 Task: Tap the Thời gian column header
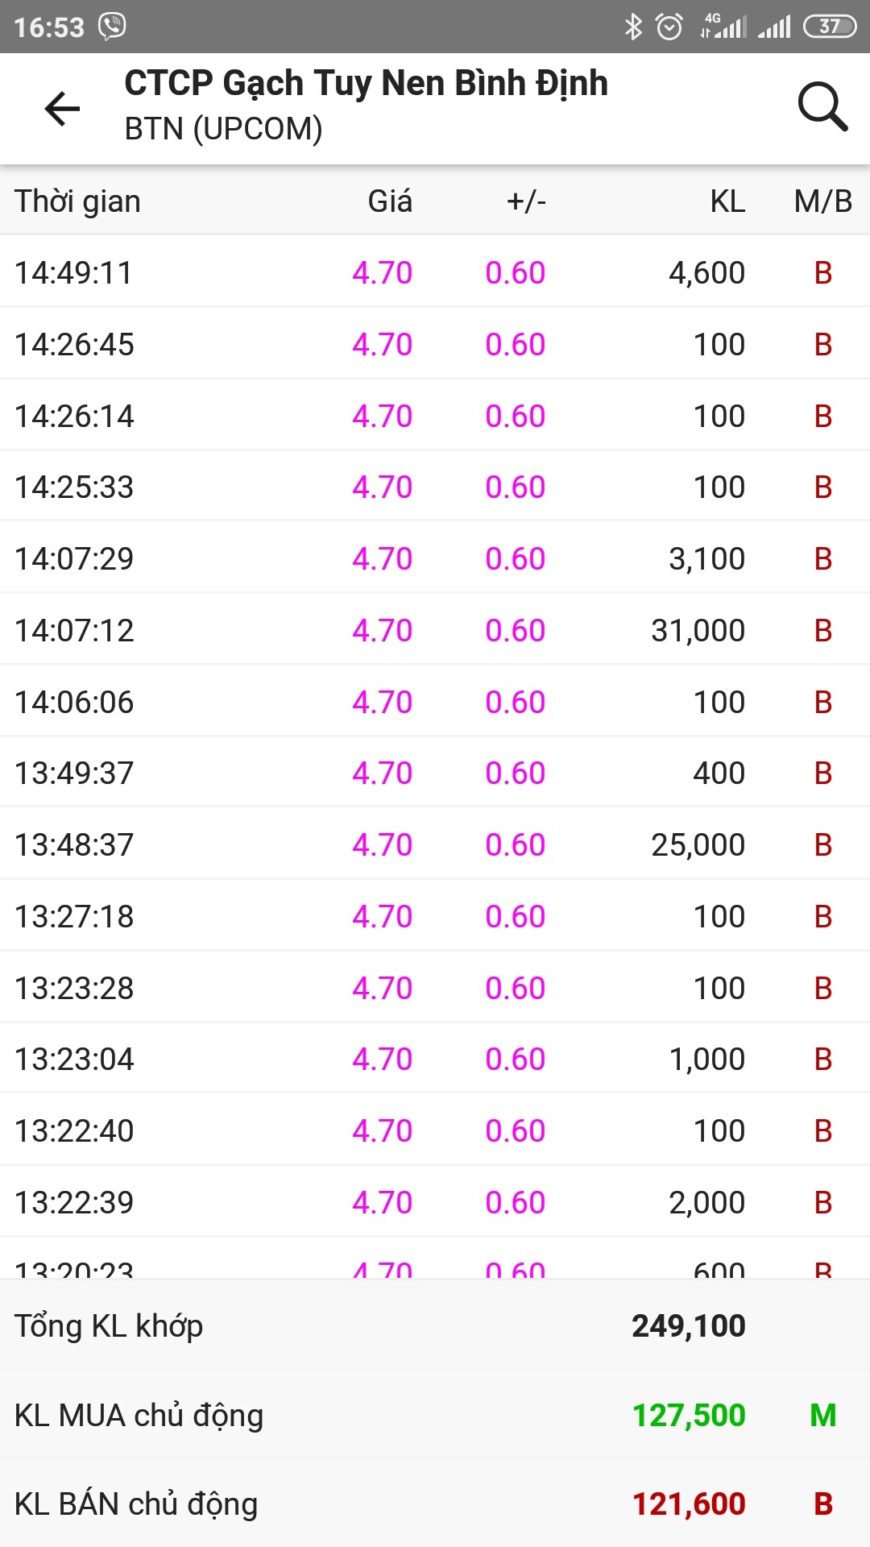tap(77, 201)
